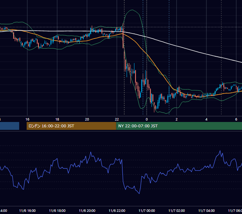Viewport: 242px width, 214px height.
Task: Click the 11/6 16:00 label on the lower axis
Action: point(27,210)
